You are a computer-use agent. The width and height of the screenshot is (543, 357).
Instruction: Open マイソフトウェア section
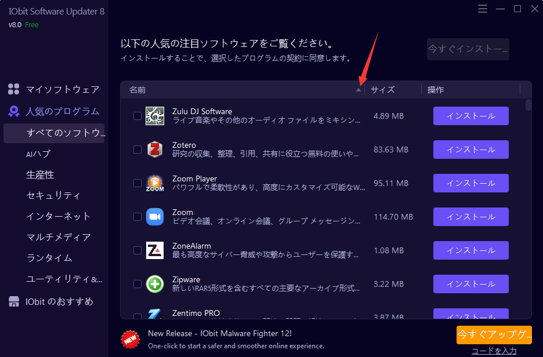pos(63,89)
